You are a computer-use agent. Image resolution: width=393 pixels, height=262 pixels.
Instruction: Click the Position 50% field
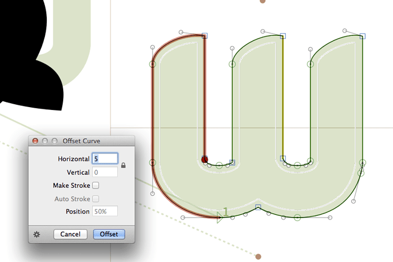pos(105,211)
